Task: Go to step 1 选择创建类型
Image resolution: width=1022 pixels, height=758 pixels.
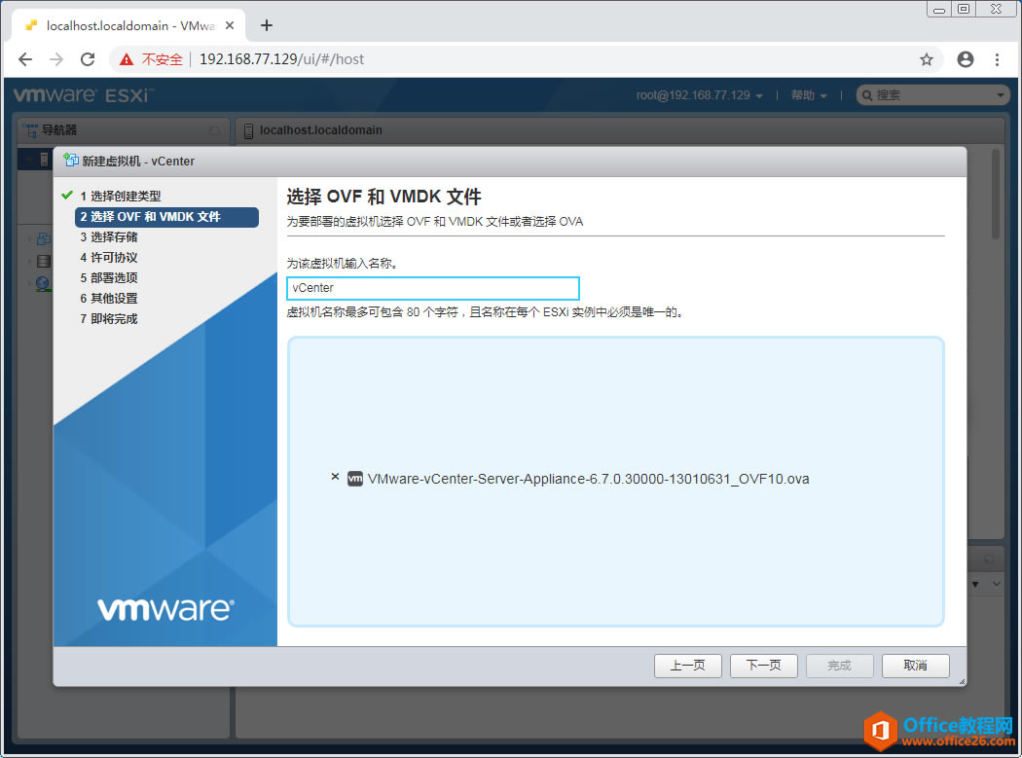Action: (x=121, y=197)
